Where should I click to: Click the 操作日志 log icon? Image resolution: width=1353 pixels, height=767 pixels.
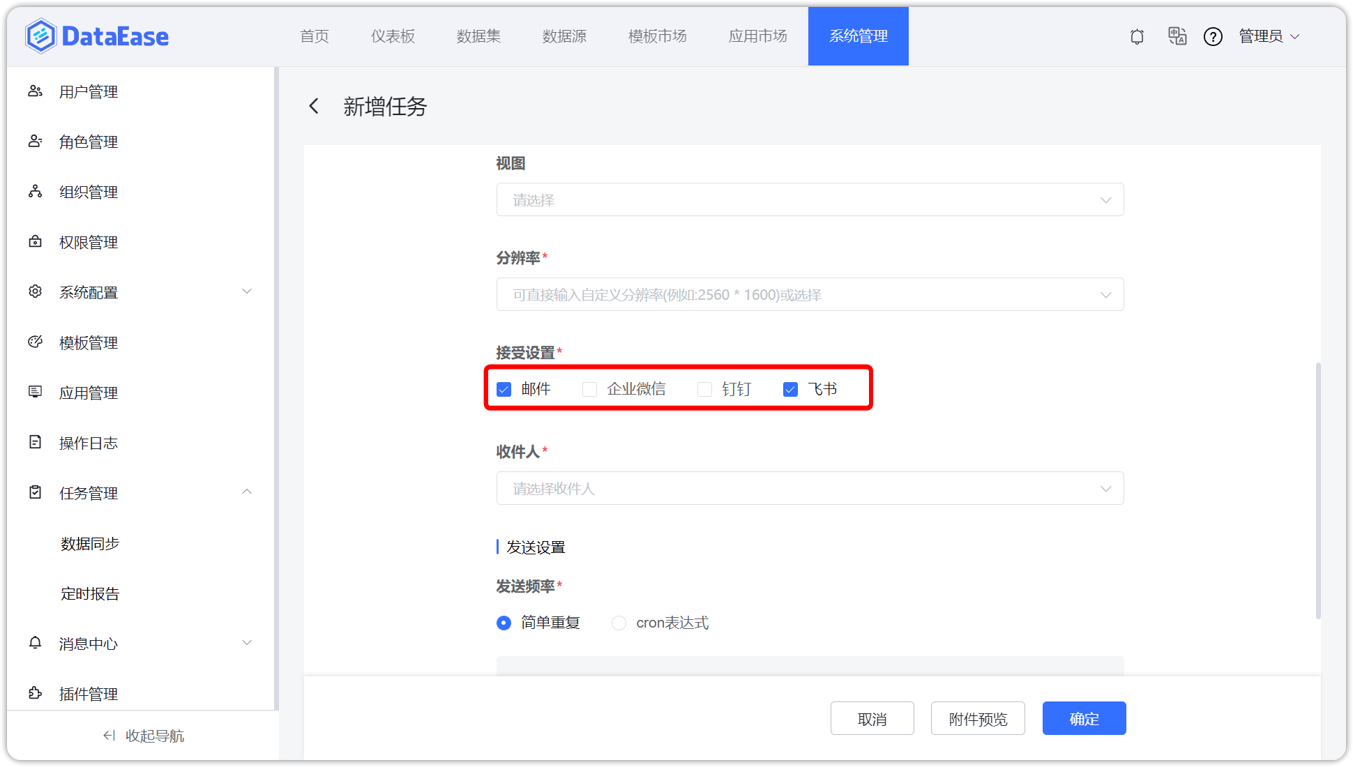tap(35, 442)
